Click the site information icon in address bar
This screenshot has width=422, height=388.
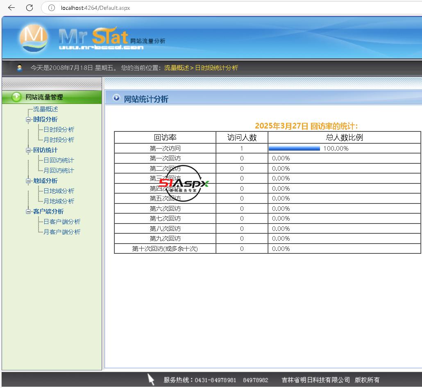(x=52, y=8)
